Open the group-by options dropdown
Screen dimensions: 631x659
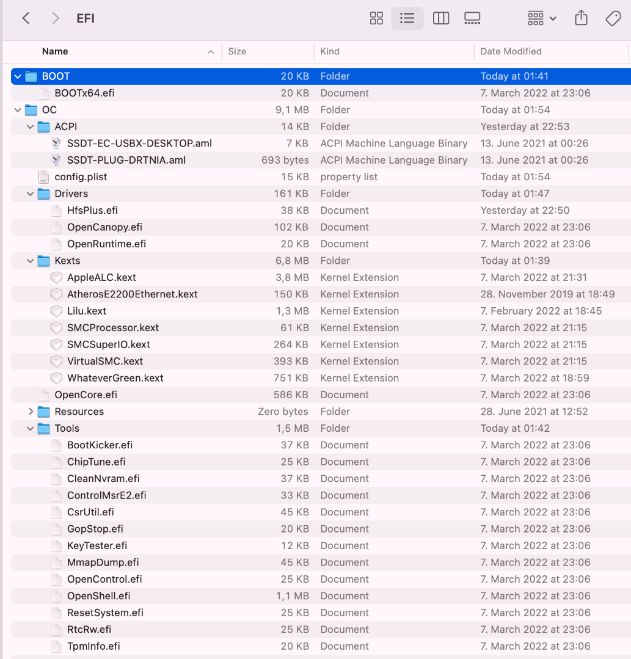pyautogui.click(x=542, y=18)
